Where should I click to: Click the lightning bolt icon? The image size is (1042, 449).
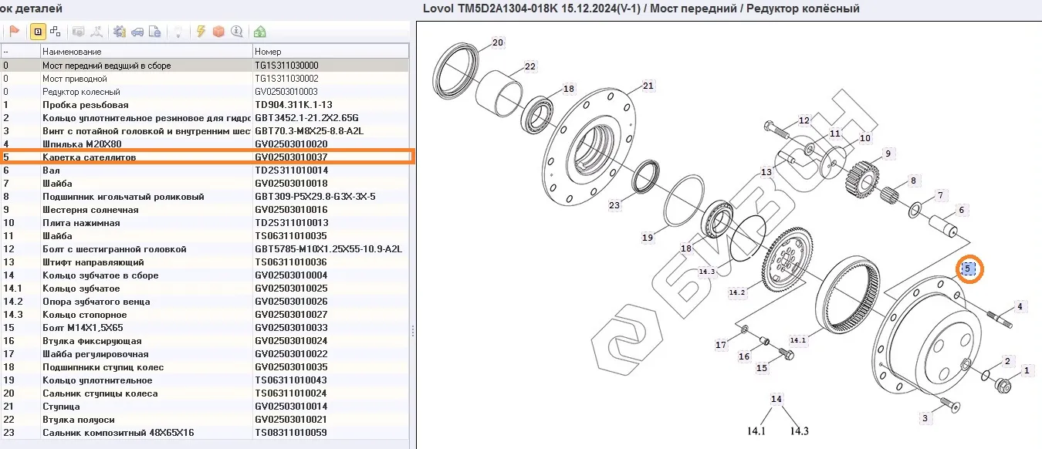coord(201,32)
